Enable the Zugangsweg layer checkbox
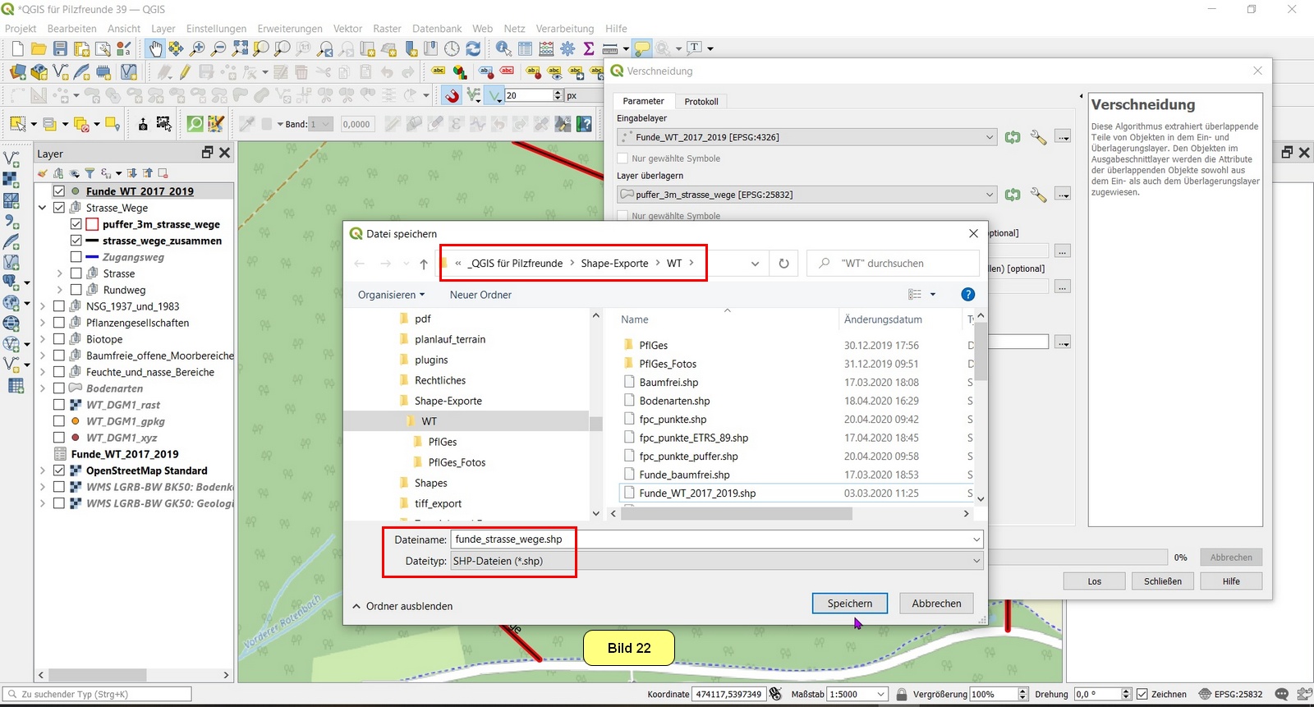The height and width of the screenshot is (707, 1314). pyautogui.click(x=76, y=257)
